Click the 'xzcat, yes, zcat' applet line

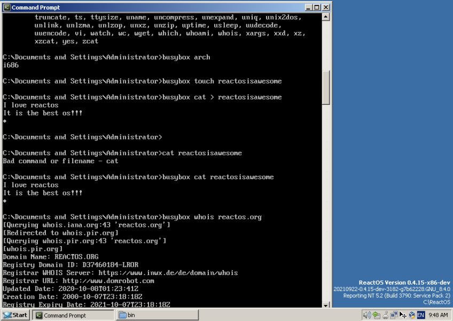66,41
